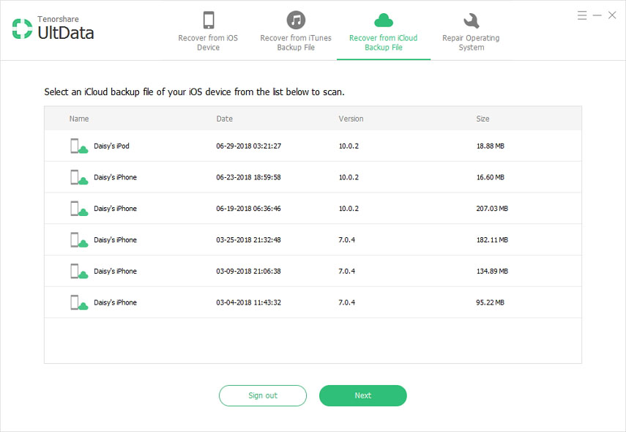Switch to Recover from iTunes Backup File tab
Image resolution: width=626 pixels, height=432 pixels.
(x=296, y=42)
